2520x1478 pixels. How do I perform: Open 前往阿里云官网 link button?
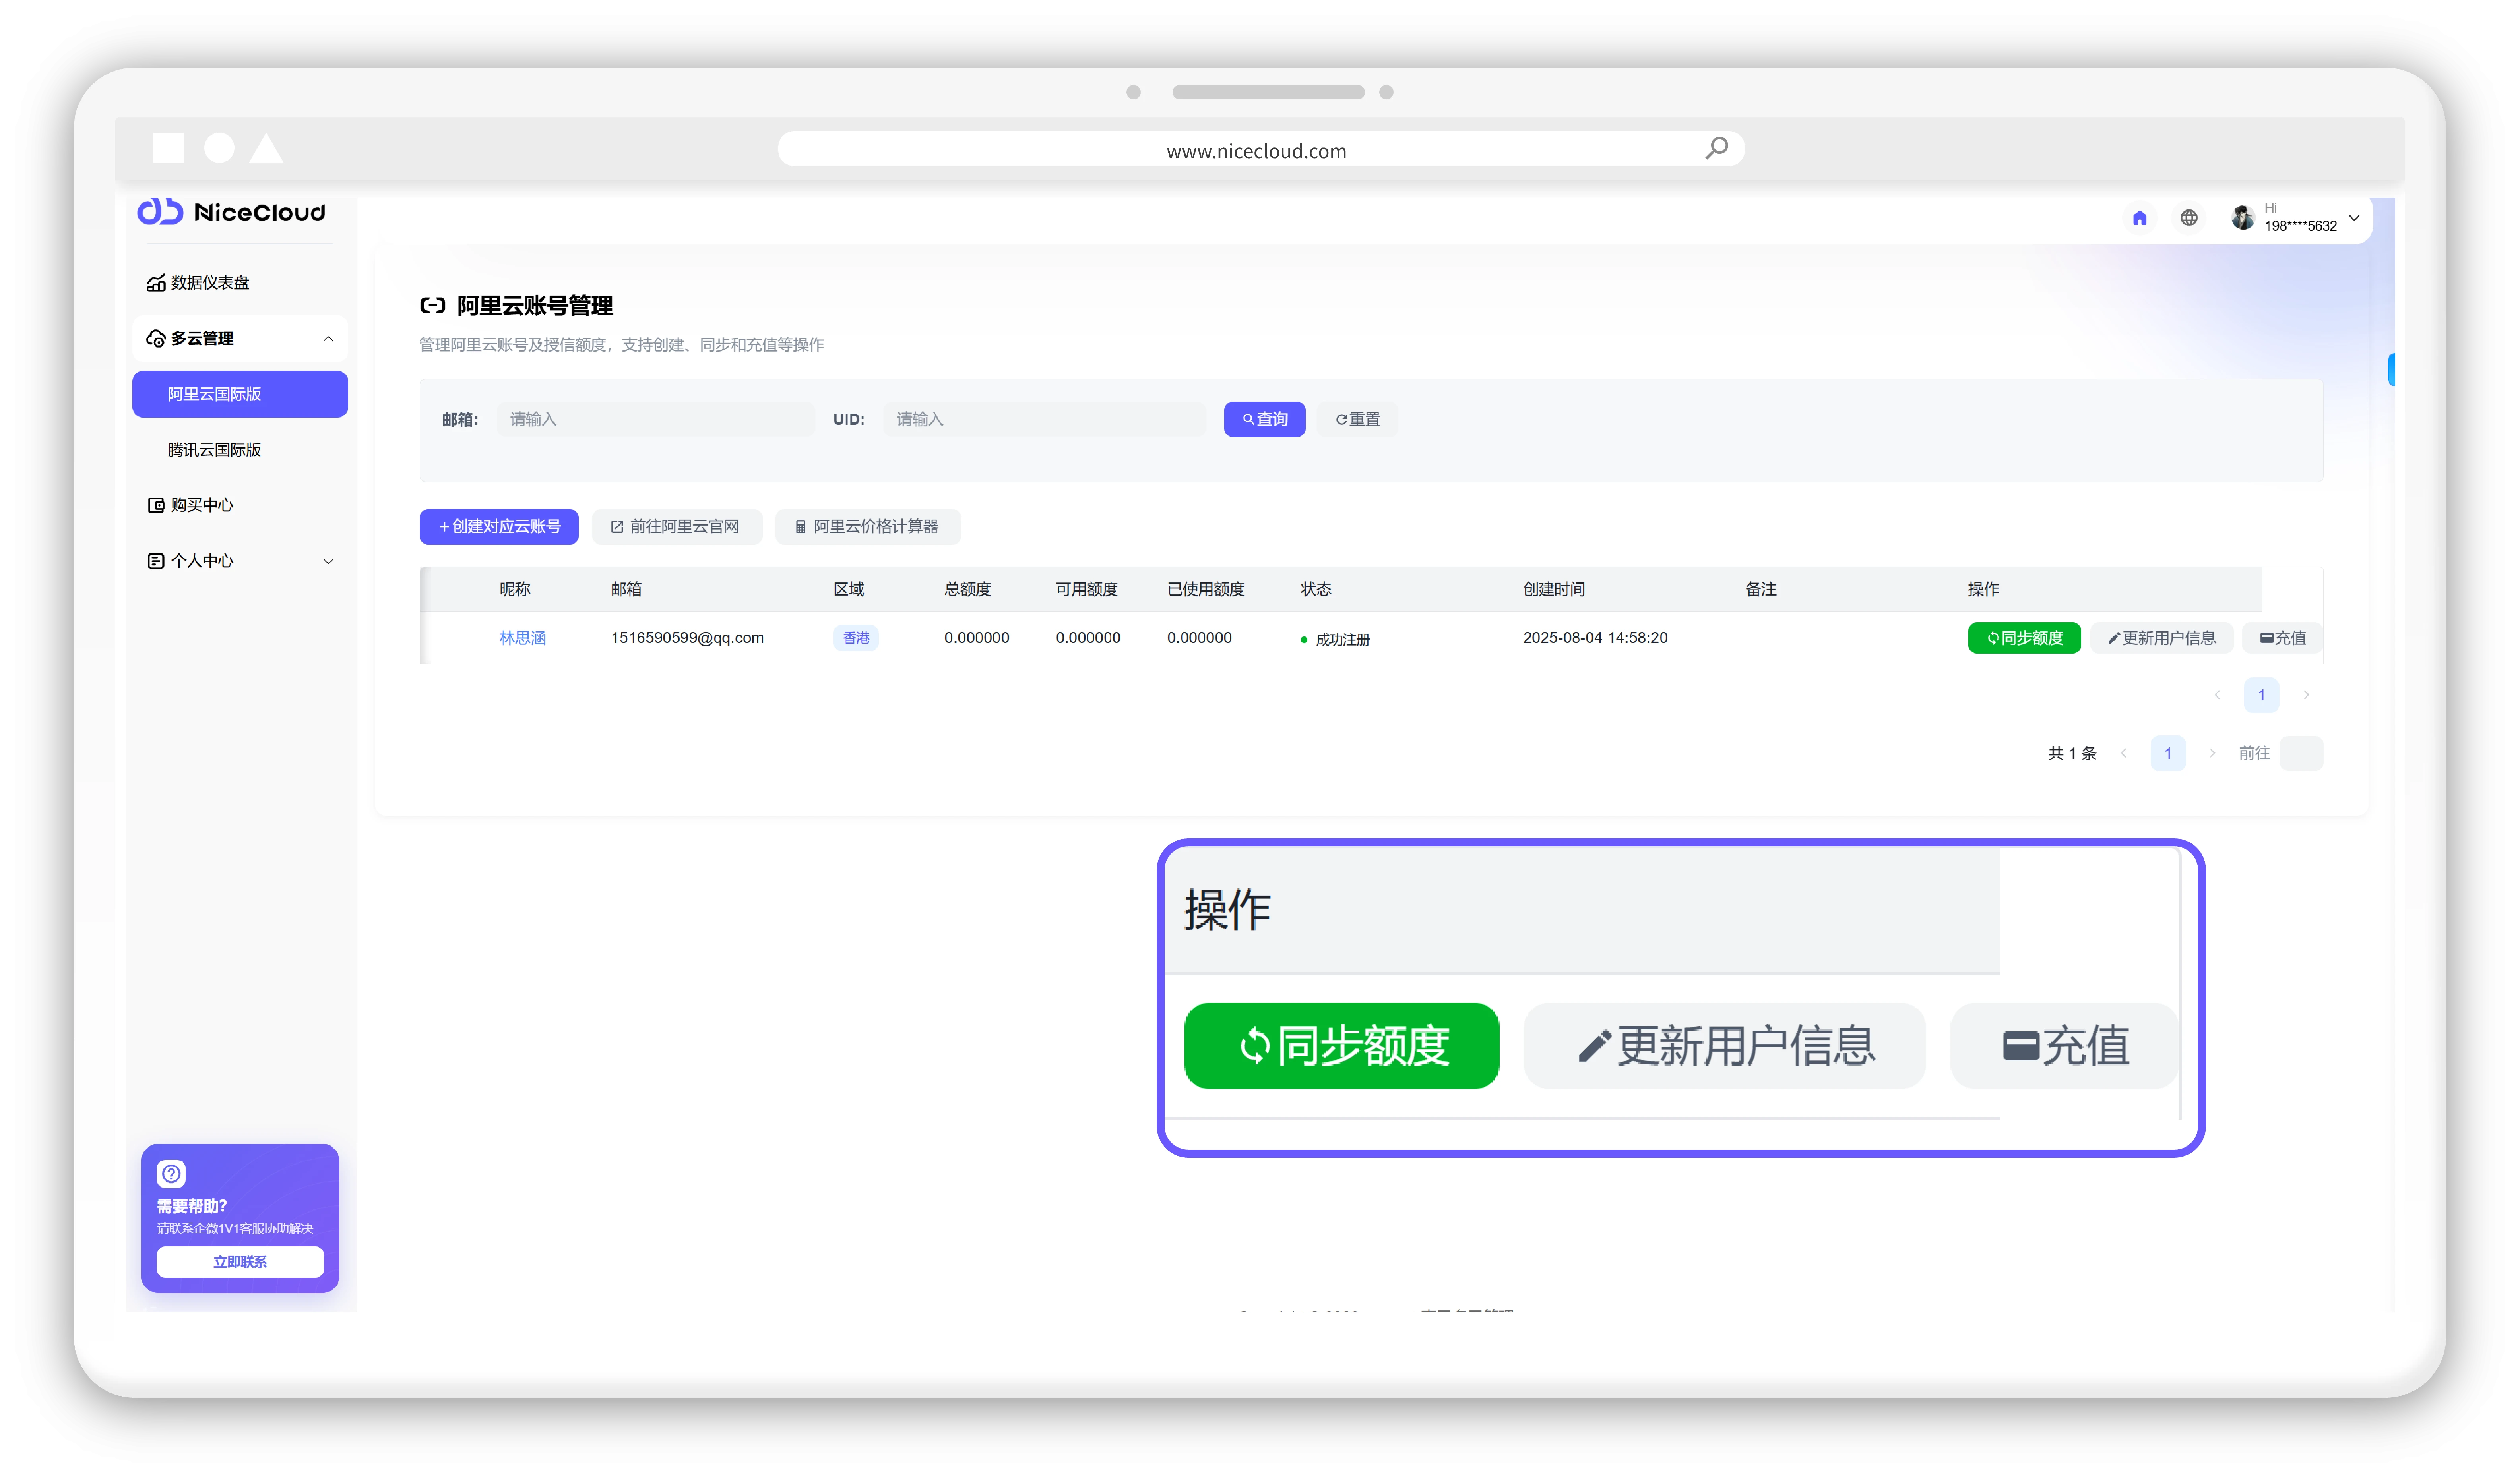676,527
